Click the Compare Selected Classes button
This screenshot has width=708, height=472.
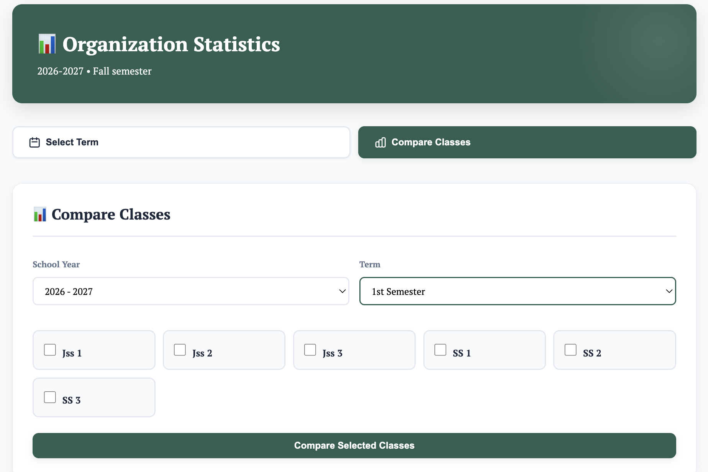(354, 446)
